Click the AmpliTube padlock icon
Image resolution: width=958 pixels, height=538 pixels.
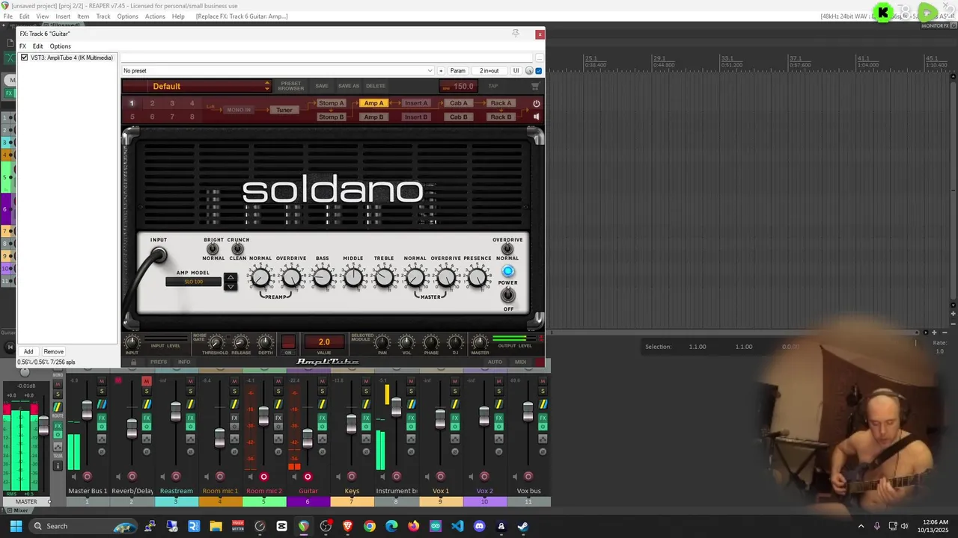click(134, 362)
